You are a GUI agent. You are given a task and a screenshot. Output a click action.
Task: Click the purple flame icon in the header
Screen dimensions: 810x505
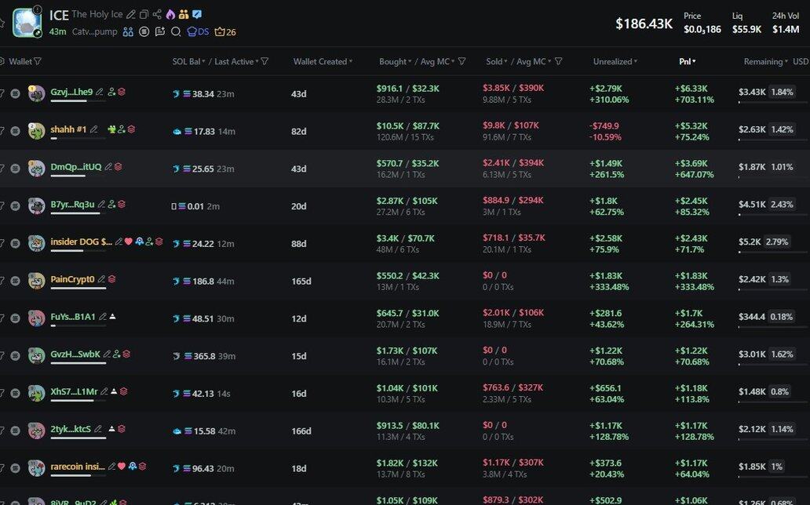pos(170,15)
